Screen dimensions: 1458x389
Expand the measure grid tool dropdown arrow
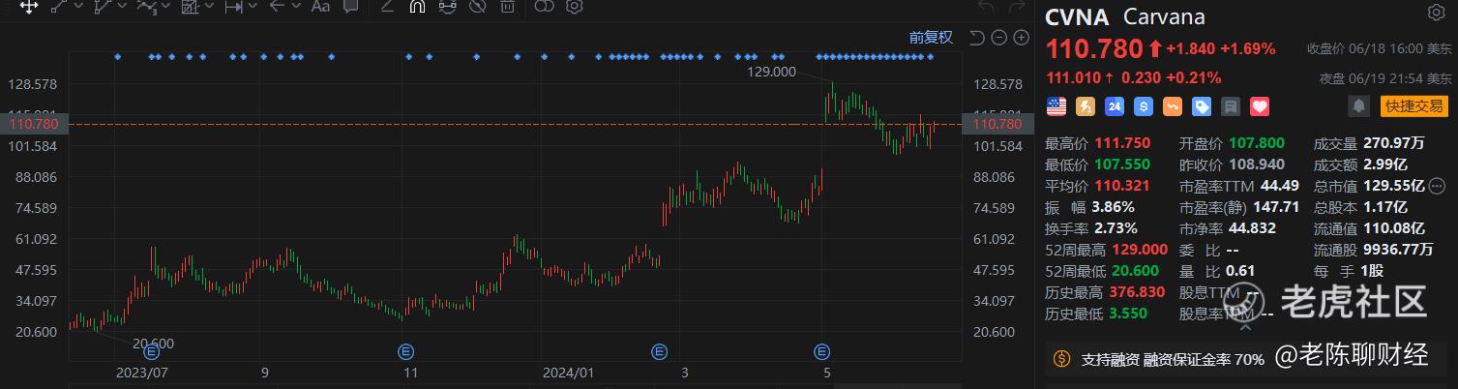[210, 7]
